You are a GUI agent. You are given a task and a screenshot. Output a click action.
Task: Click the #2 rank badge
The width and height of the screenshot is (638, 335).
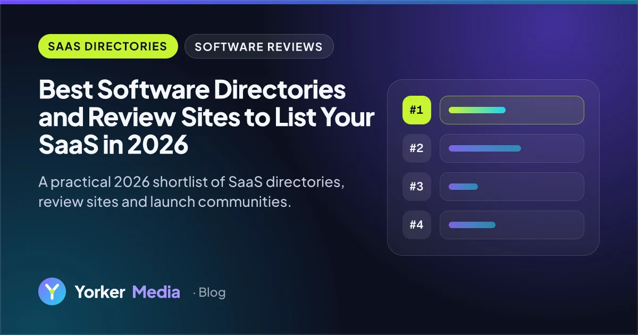(x=416, y=148)
